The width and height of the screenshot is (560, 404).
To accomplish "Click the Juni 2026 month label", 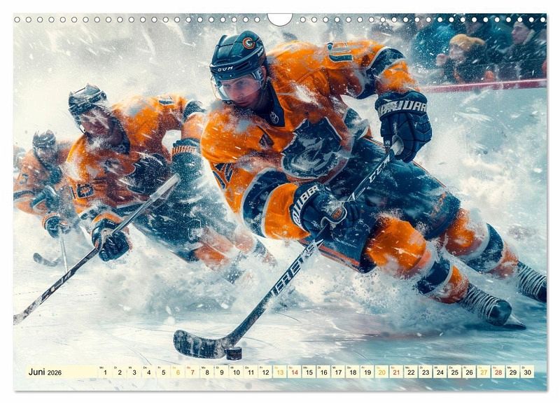I will point(45,372).
